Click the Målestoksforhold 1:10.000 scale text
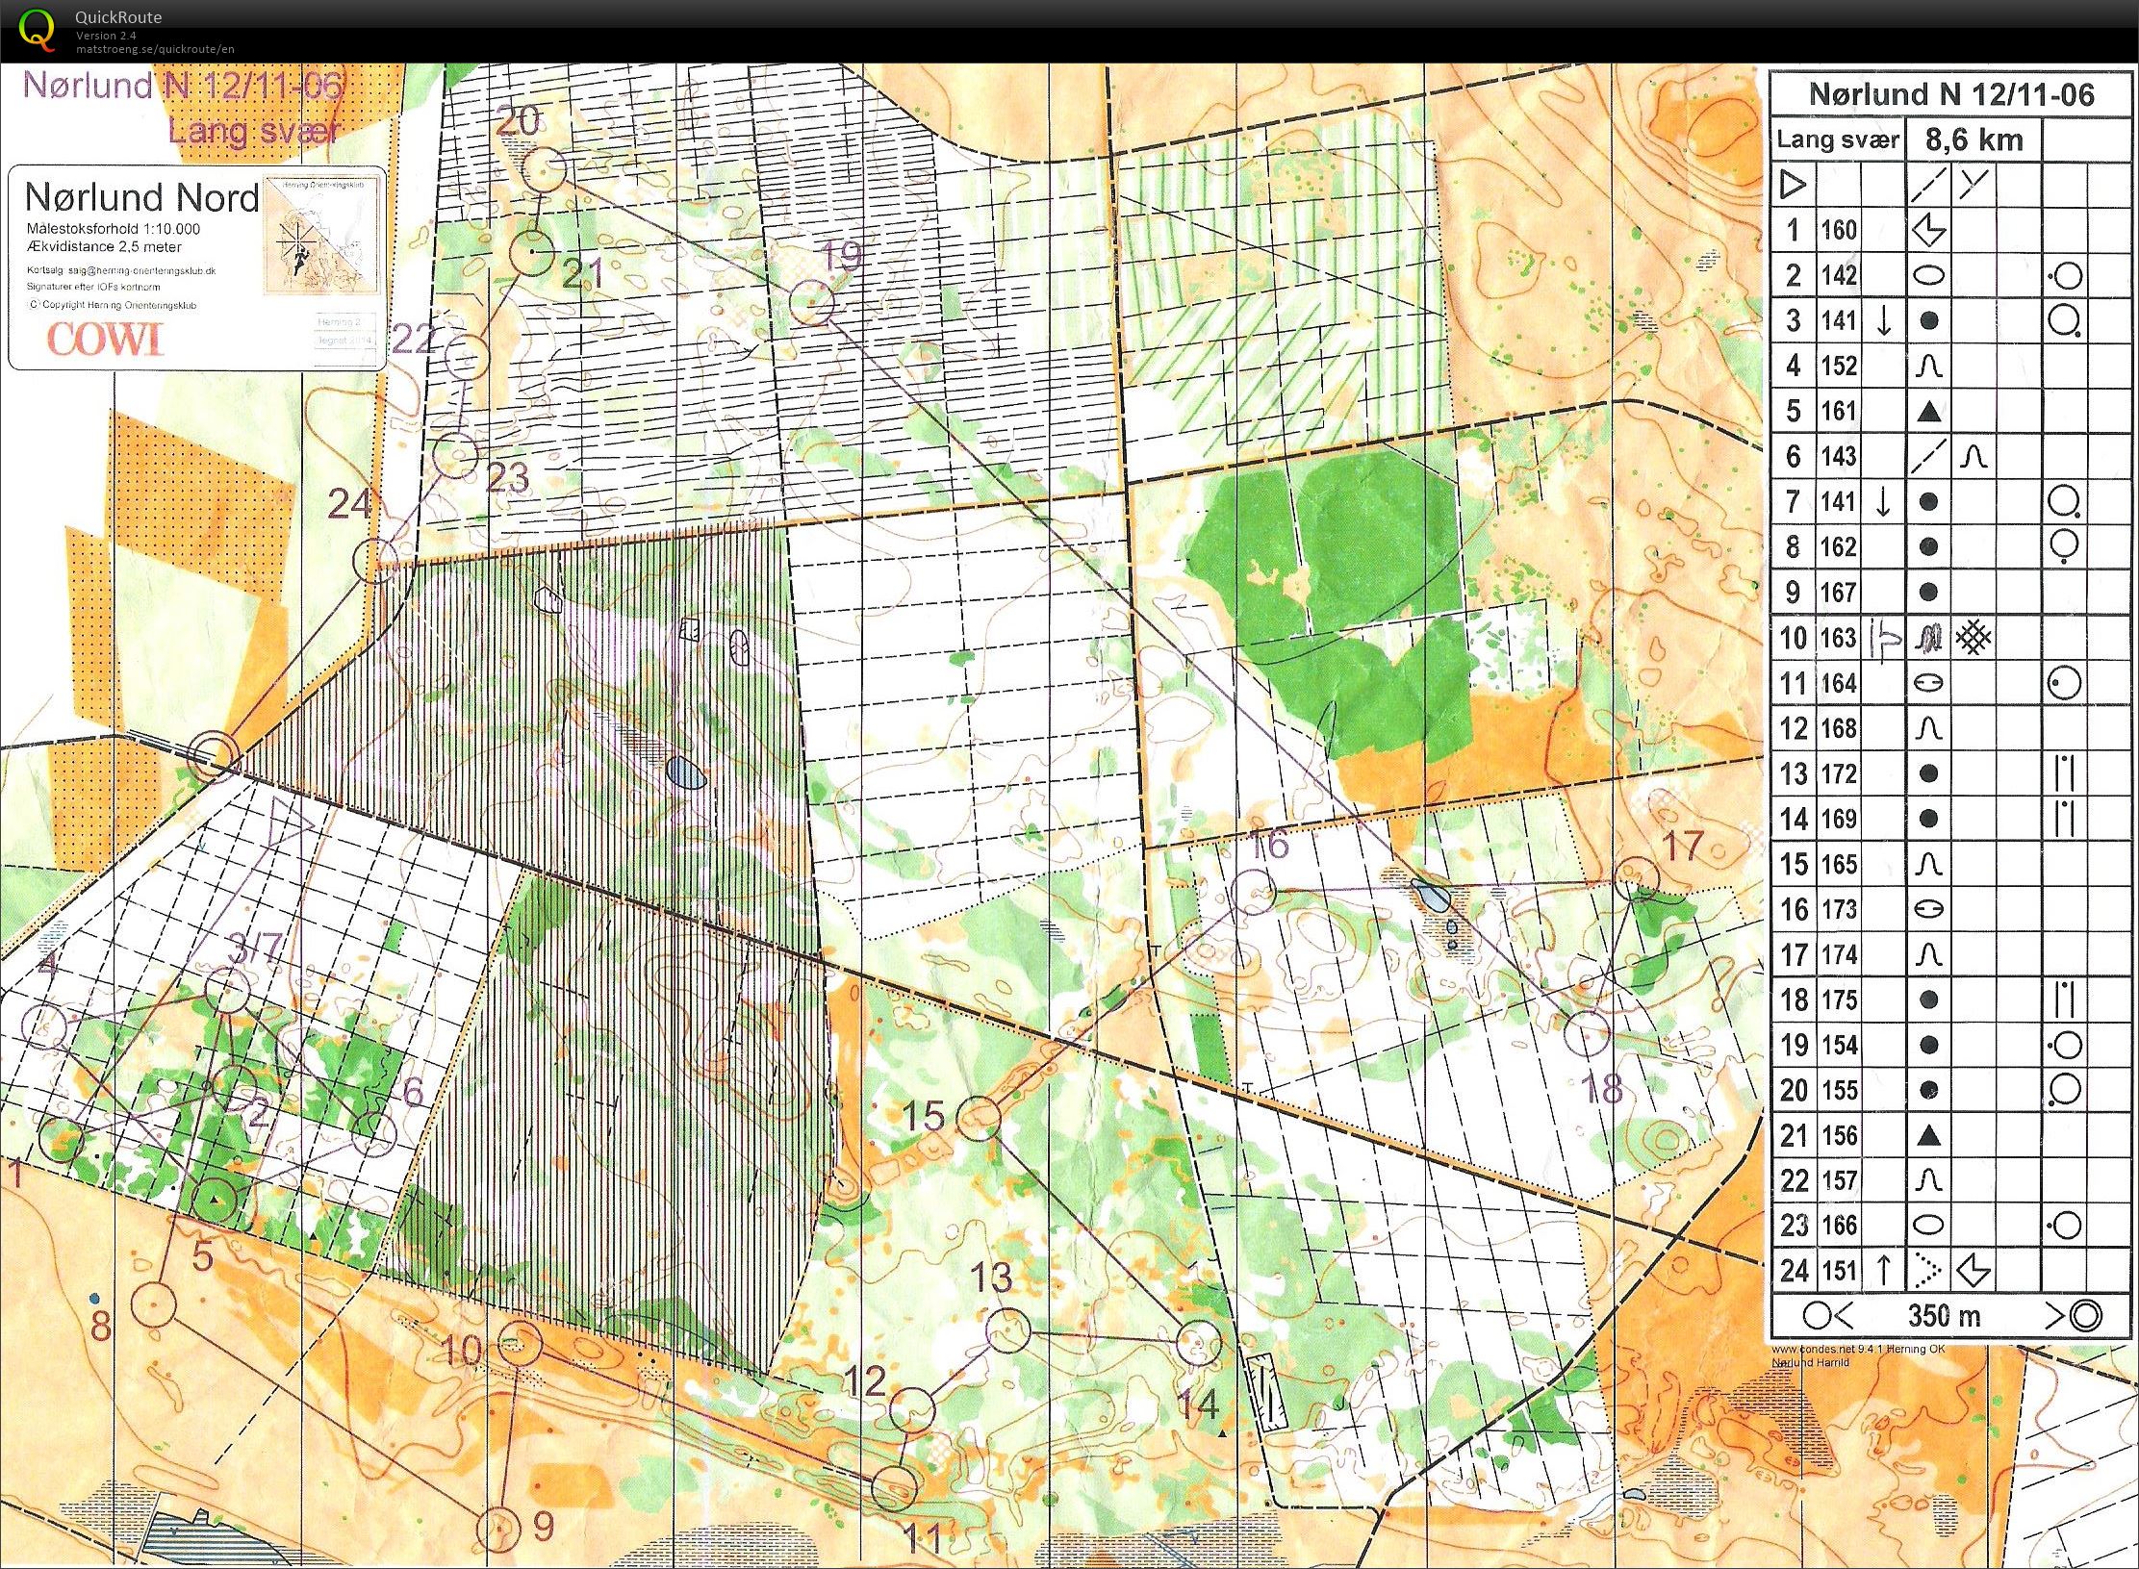 tap(114, 229)
